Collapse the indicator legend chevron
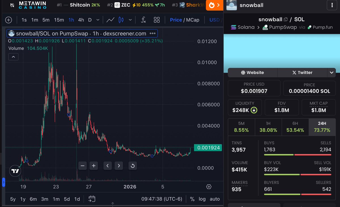Viewport: 340px width, 207px height. (13, 57)
